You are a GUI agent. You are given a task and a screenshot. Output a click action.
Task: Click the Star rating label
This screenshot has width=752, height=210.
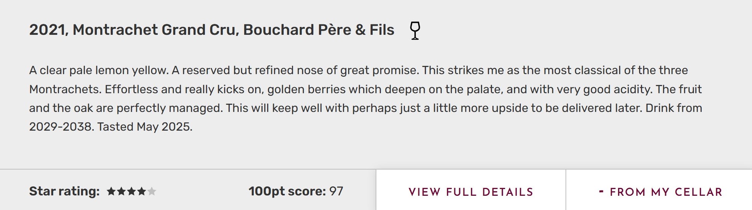(x=64, y=191)
